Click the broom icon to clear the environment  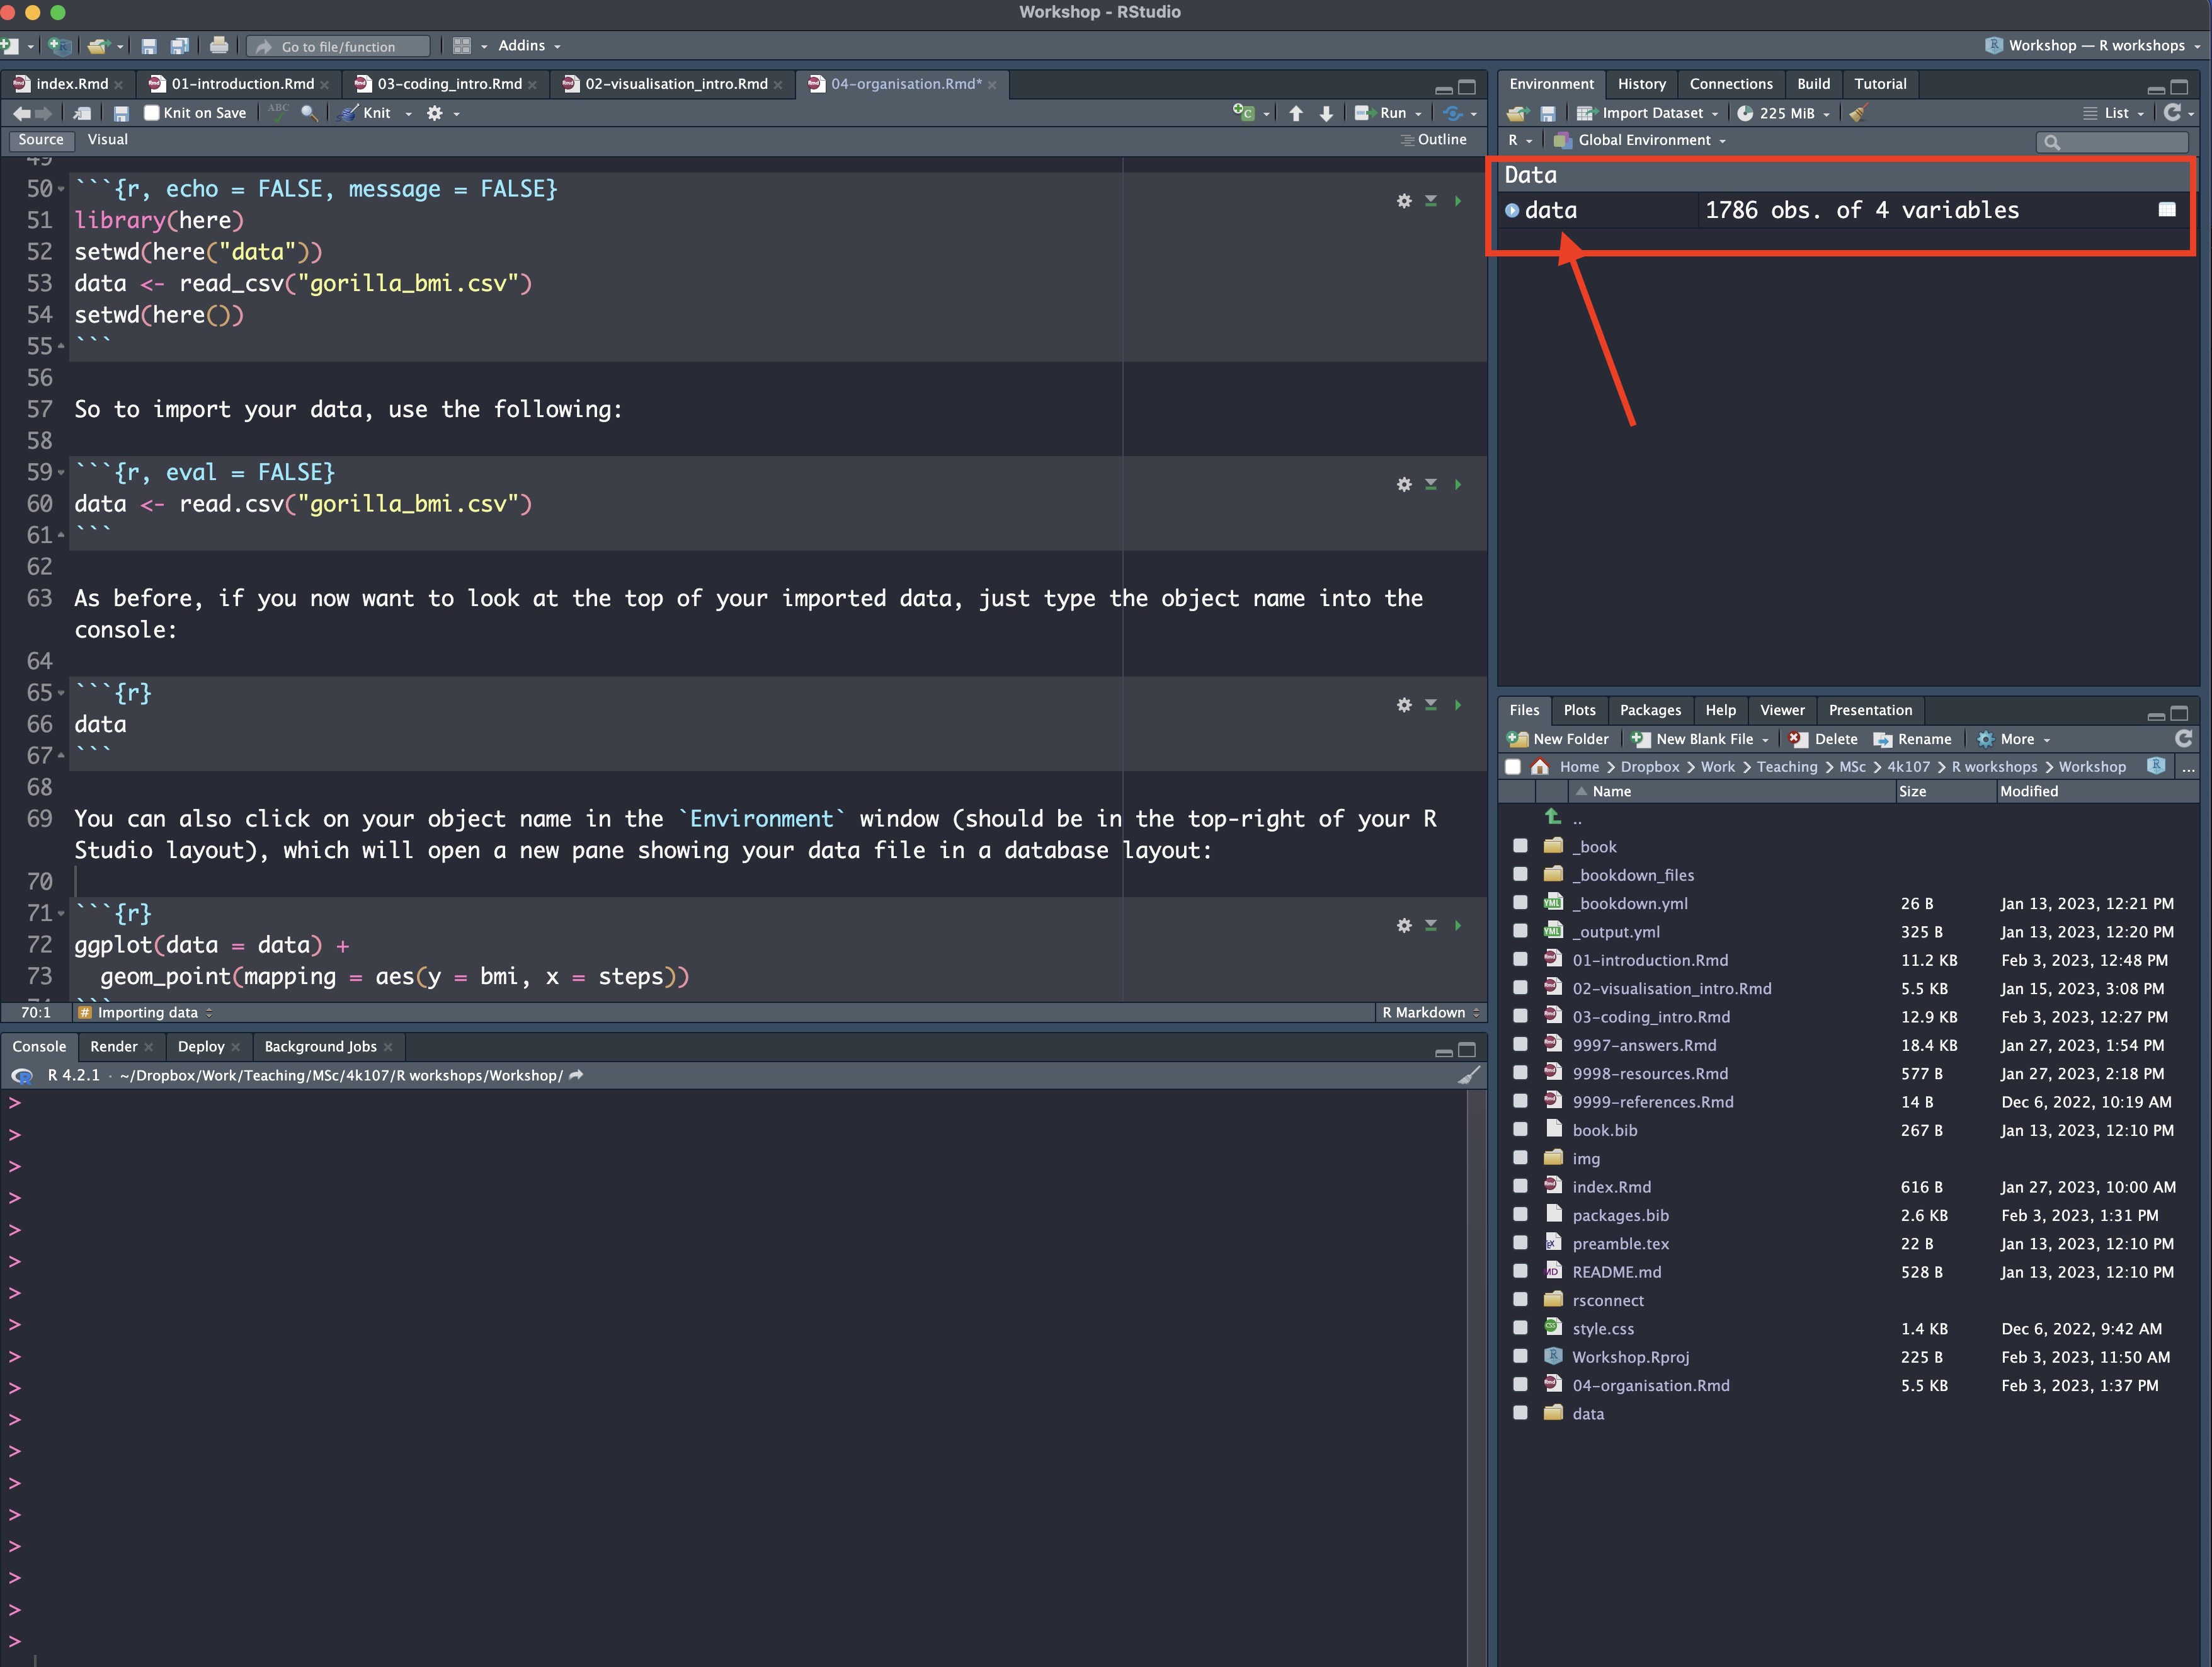[1858, 113]
